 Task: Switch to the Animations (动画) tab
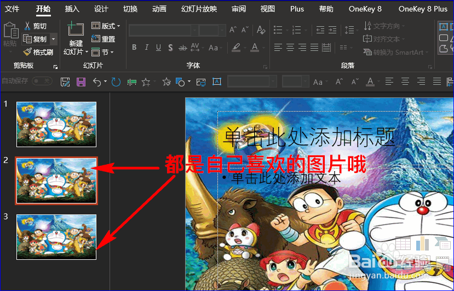[159, 9]
